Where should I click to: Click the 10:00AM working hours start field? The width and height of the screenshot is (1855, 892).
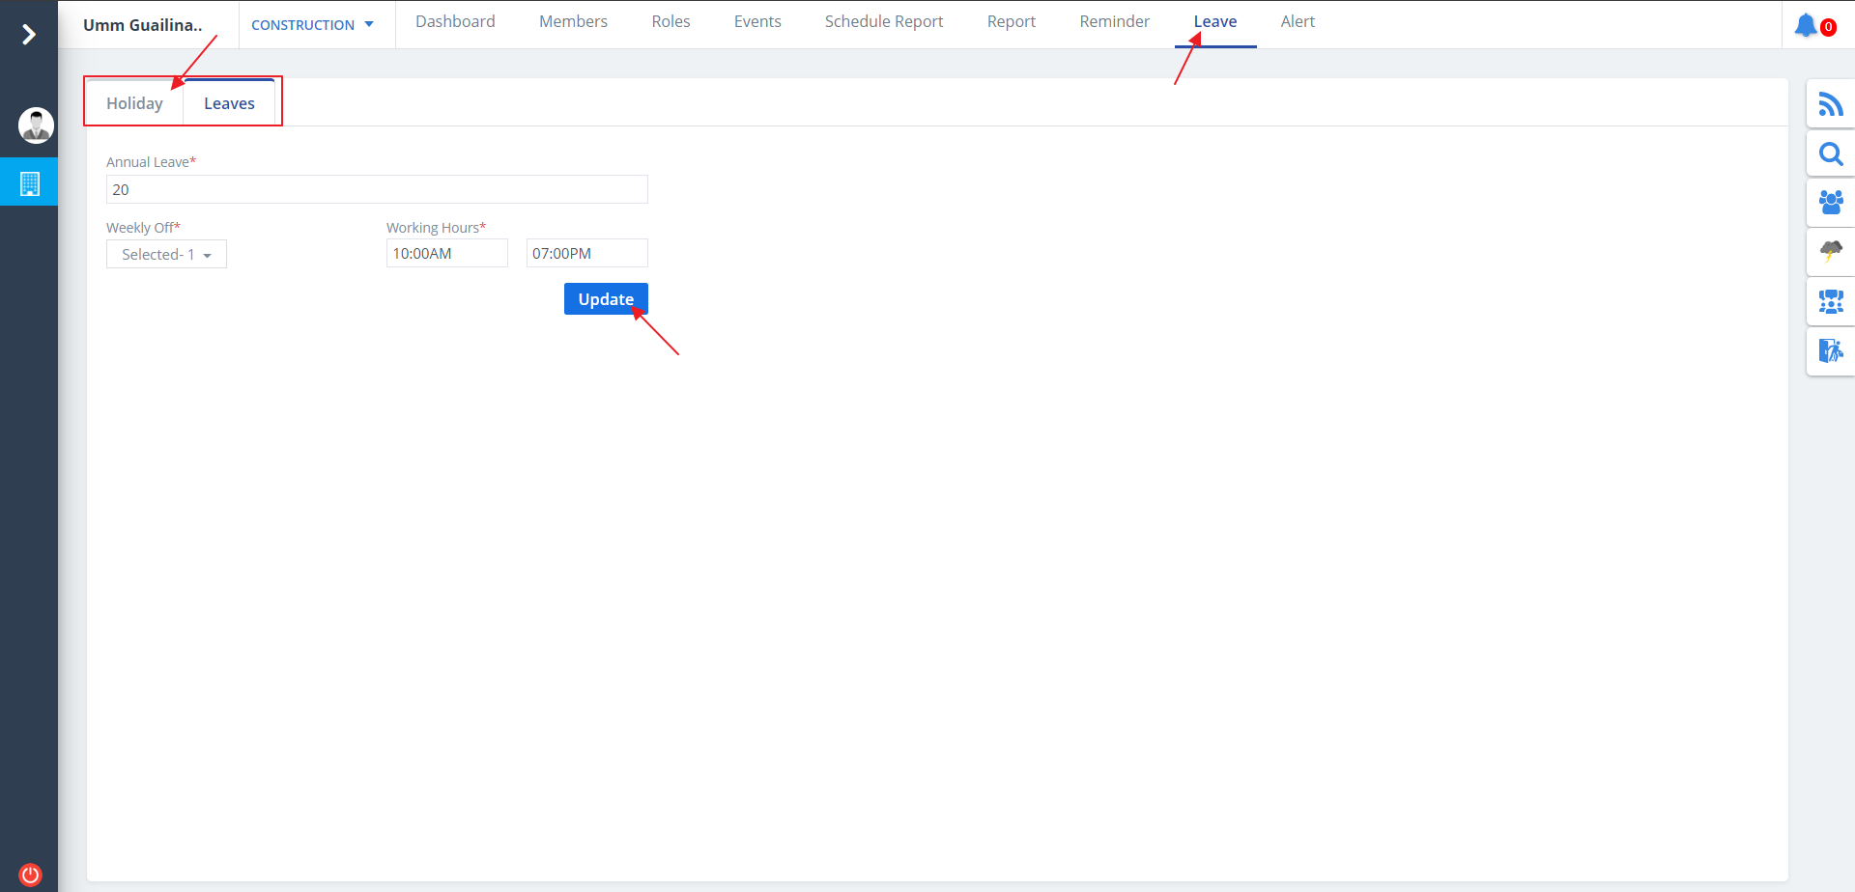[x=446, y=253]
